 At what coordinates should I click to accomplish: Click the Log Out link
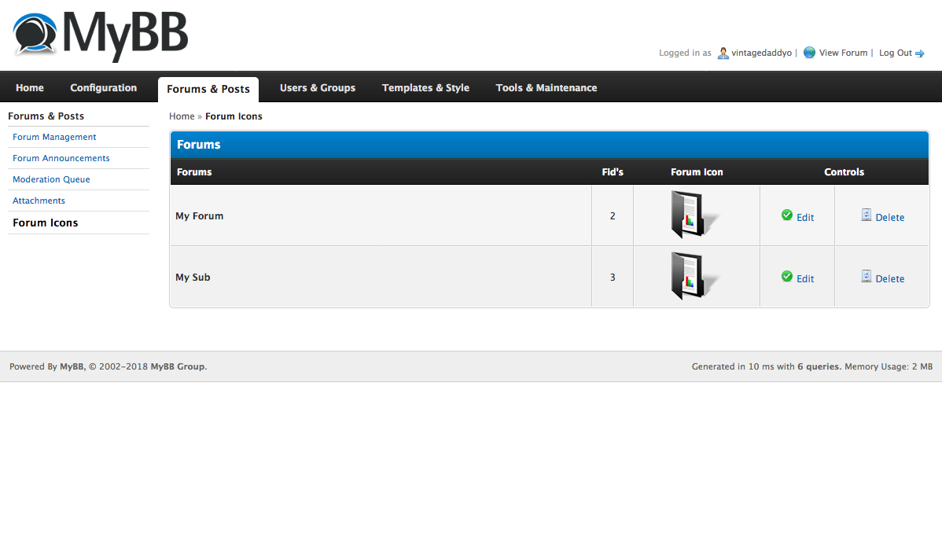point(895,53)
